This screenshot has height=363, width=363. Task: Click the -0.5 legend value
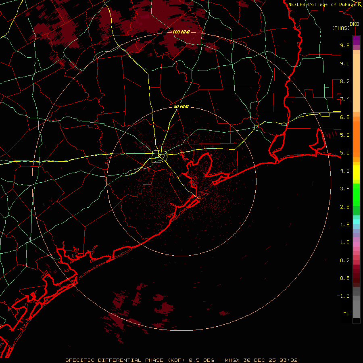coord(343,278)
